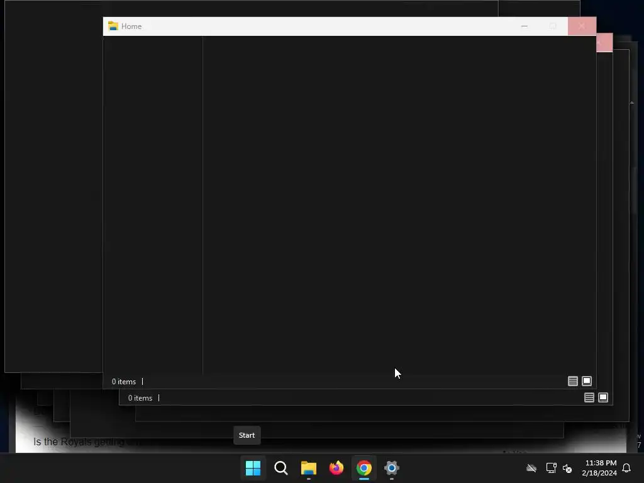Click "0 items" status in second Explorer window

[x=140, y=398]
